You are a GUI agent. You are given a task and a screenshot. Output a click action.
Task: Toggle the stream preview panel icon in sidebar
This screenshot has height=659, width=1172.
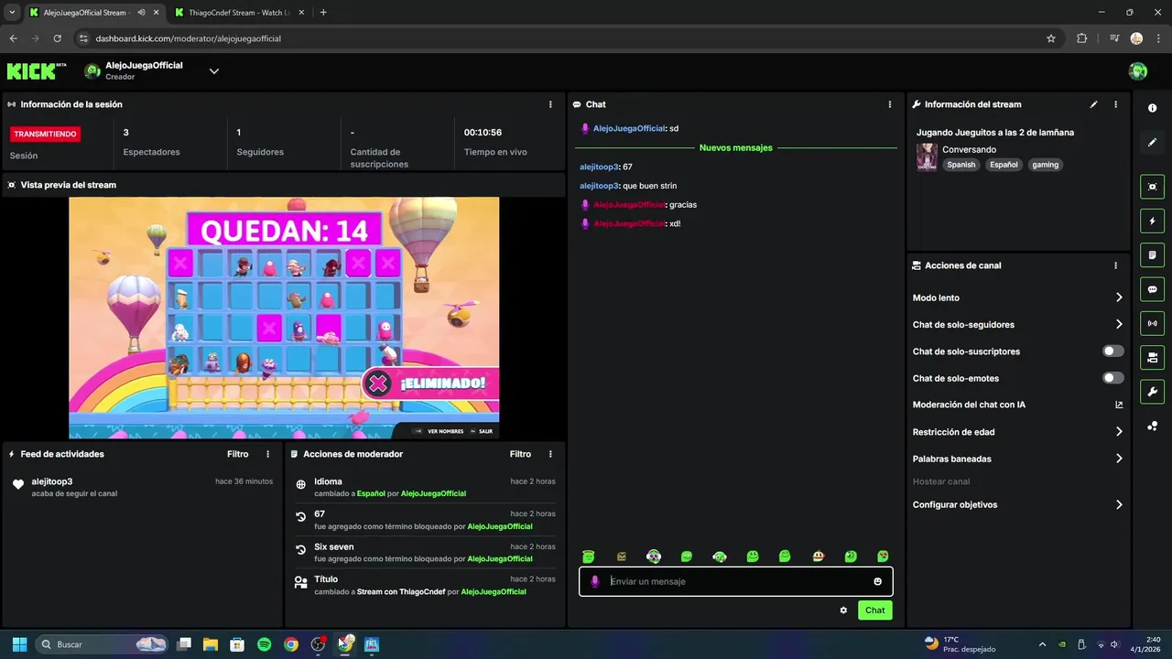coord(1152,187)
